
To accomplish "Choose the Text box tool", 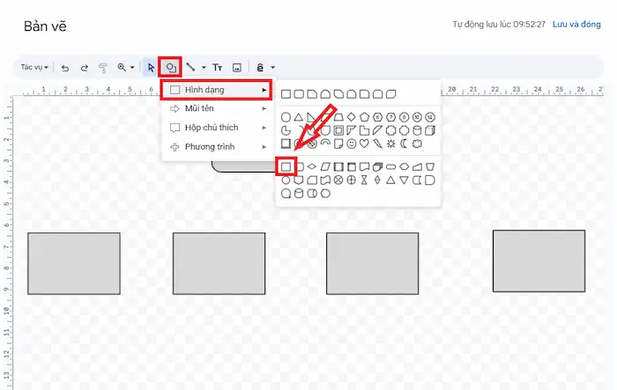I will 218,68.
